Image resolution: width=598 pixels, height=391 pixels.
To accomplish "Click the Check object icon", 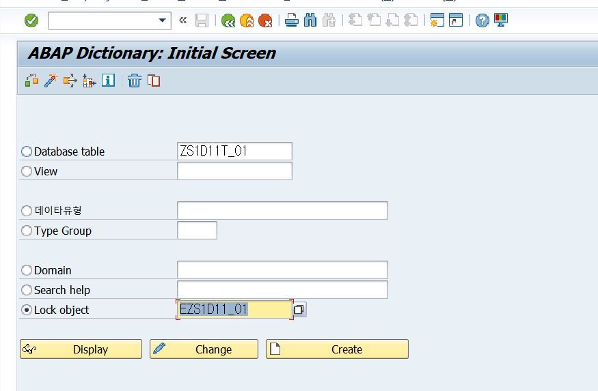I will 31,81.
